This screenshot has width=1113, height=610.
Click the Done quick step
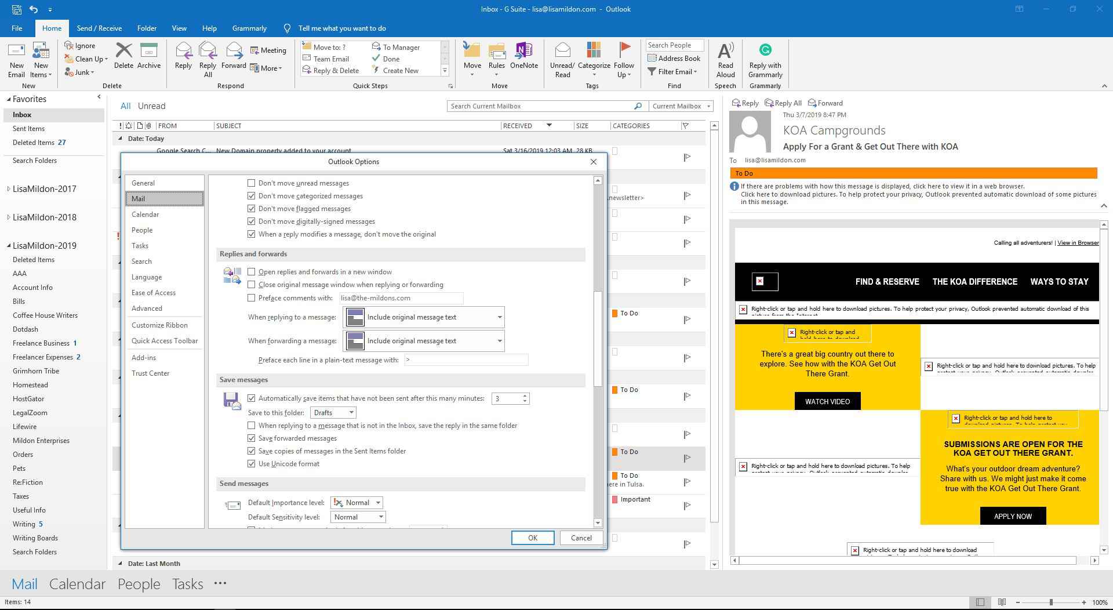(x=385, y=59)
